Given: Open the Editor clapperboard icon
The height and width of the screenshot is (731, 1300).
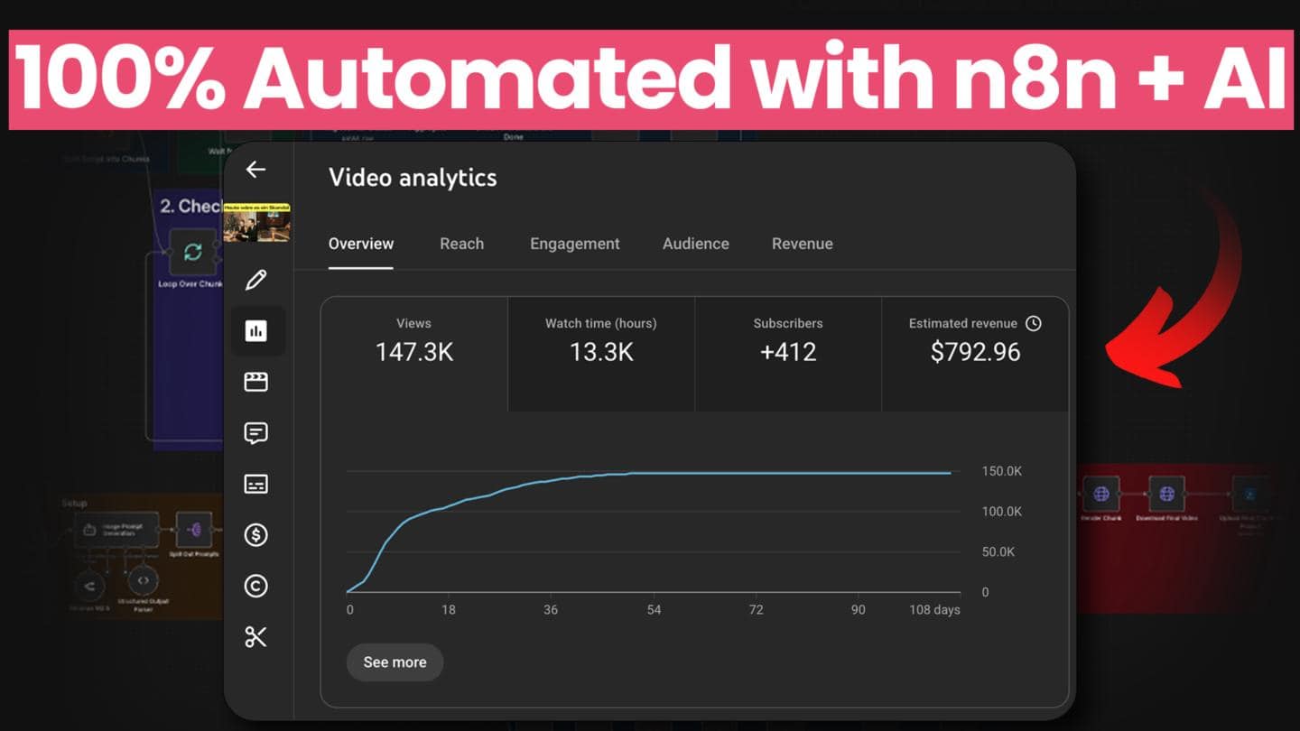Looking at the screenshot, I should pos(255,382).
